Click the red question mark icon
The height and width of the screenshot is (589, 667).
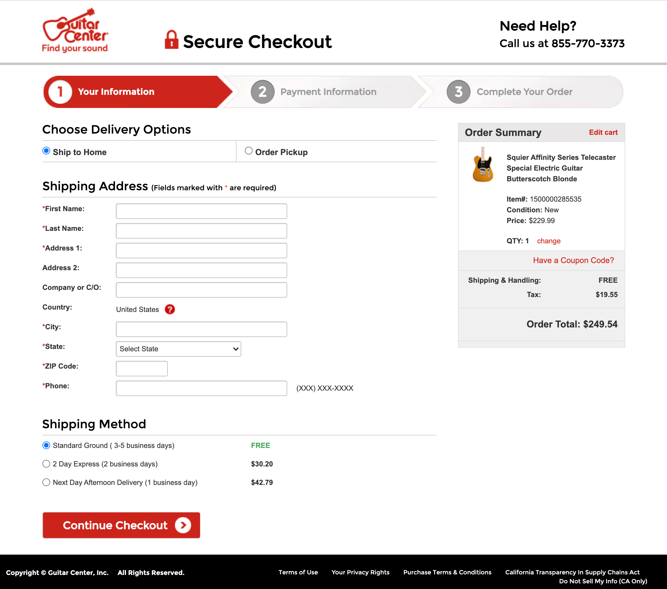point(170,309)
